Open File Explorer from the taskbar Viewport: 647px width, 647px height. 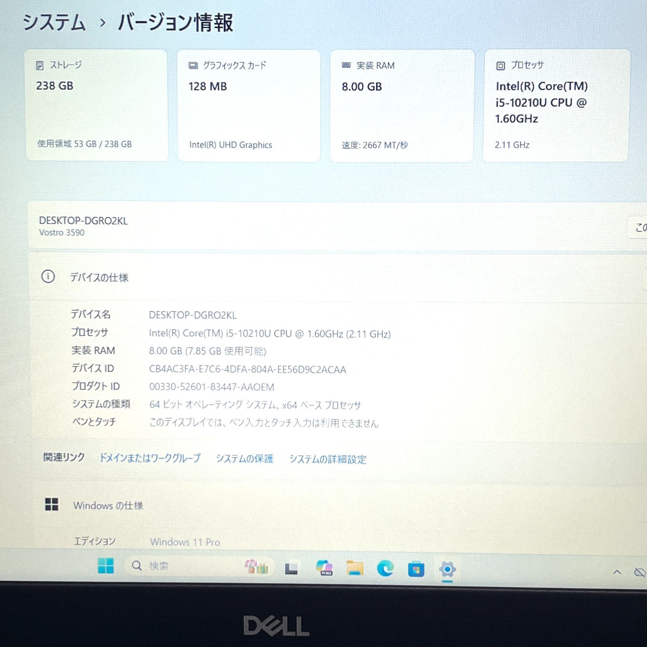pos(355,568)
